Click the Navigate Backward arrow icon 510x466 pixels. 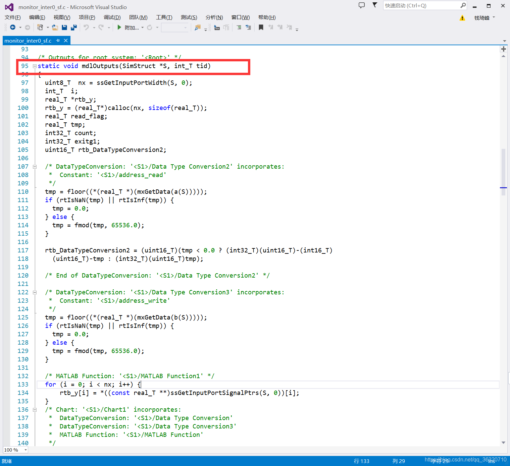(13, 27)
